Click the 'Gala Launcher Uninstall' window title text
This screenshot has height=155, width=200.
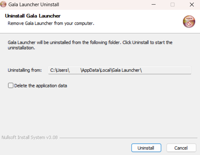(x=34, y=5)
